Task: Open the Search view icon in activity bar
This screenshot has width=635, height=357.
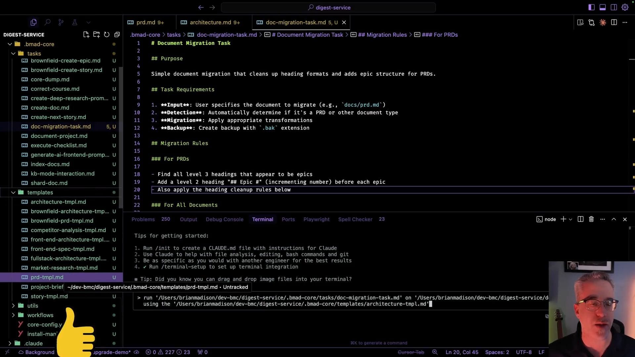Action: (47, 22)
